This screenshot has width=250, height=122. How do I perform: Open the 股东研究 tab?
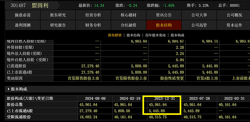[x=58, y=15]
